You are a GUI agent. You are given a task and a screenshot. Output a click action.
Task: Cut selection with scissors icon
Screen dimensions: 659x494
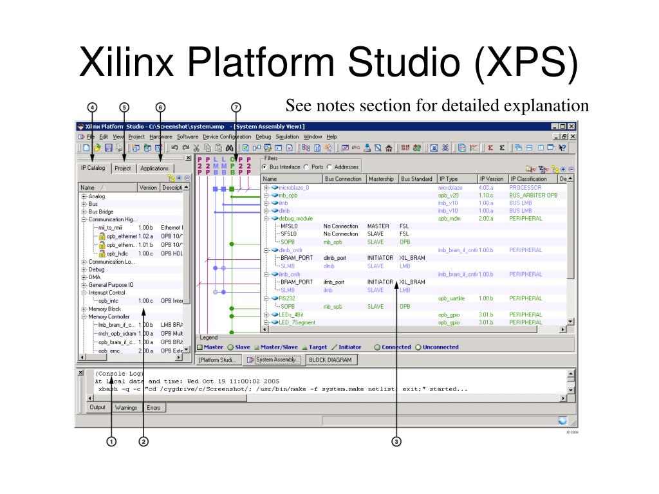(196, 148)
